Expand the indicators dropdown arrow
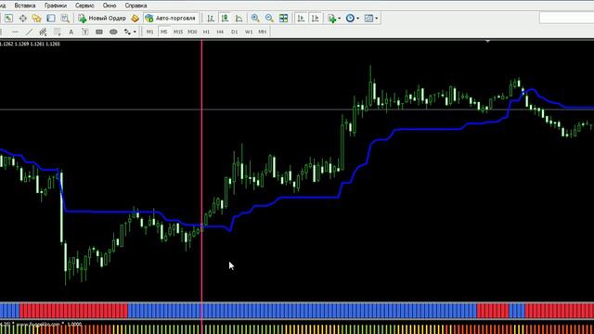The width and height of the screenshot is (594, 334). tap(339, 19)
